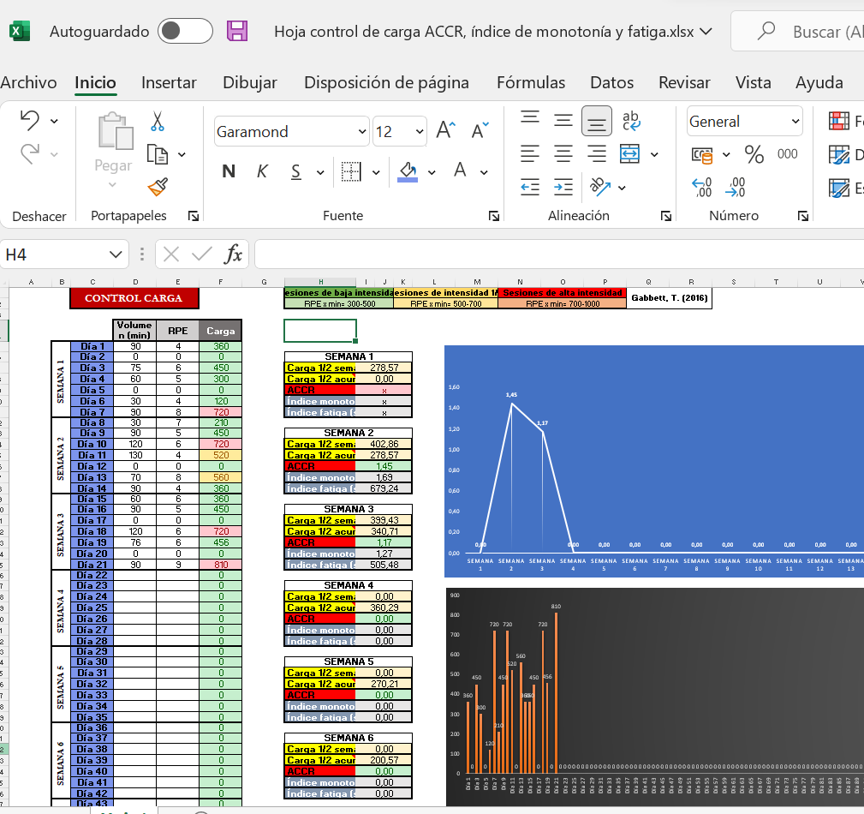This screenshot has height=814, width=864.
Task: Apply bold with the N button
Action: click(x=229, y=171)
